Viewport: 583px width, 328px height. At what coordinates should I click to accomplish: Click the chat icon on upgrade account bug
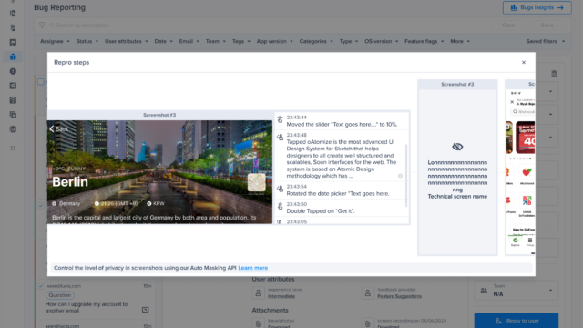coord(146,310)
